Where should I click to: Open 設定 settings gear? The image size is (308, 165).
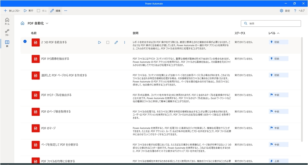[x=285, y=11]
